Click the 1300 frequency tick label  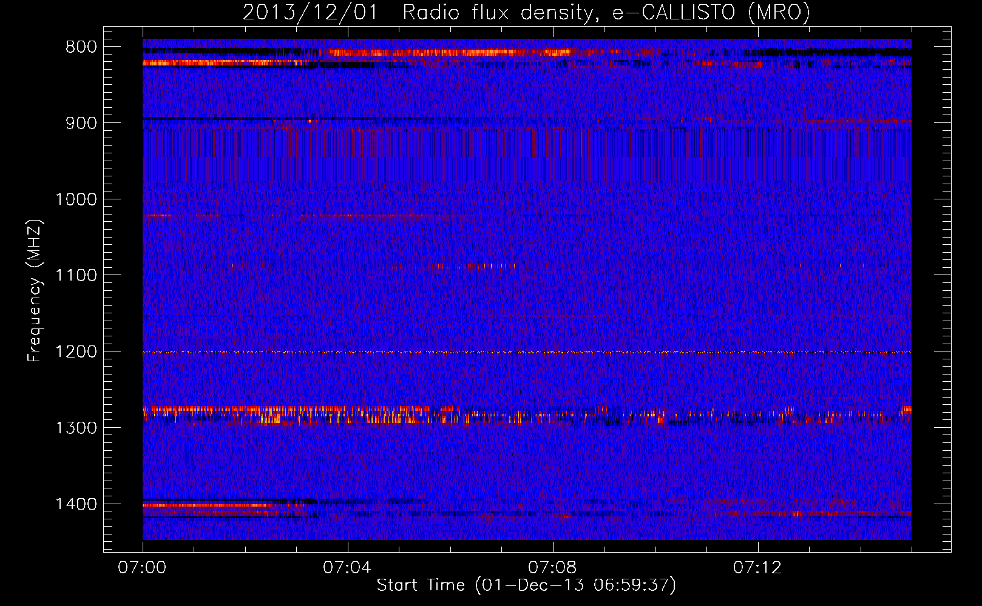pyautogui.click(x=76, y=428)
